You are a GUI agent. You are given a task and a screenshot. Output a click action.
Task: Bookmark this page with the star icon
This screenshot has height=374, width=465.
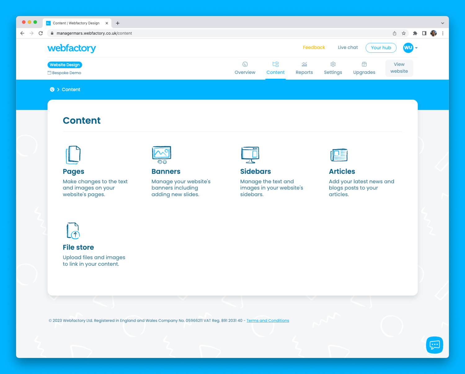click(x=404, y=33)
